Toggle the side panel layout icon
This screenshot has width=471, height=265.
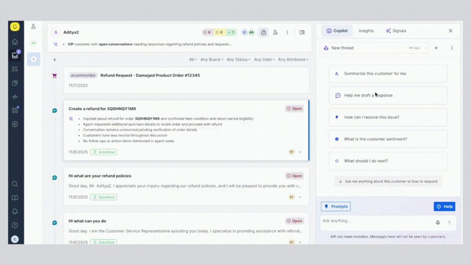(x=302, y=32)
